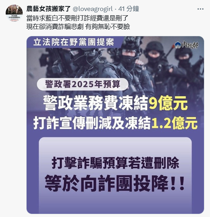Click the 警政業務費凍結 white headline text
This screenshot has height=217, width=210.
[96, 103]
